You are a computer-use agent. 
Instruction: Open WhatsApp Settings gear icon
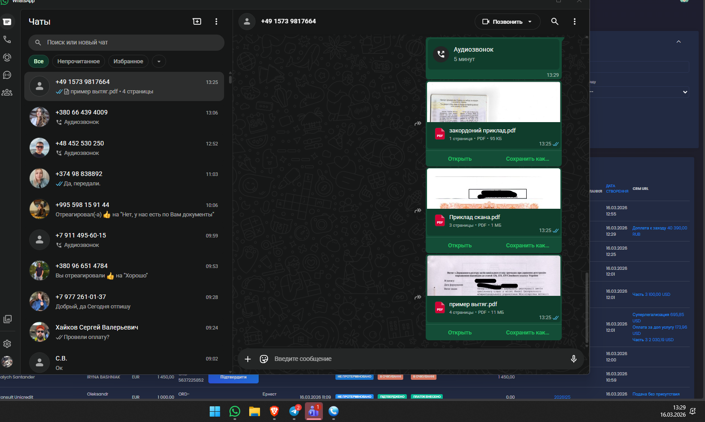point(7,344)
